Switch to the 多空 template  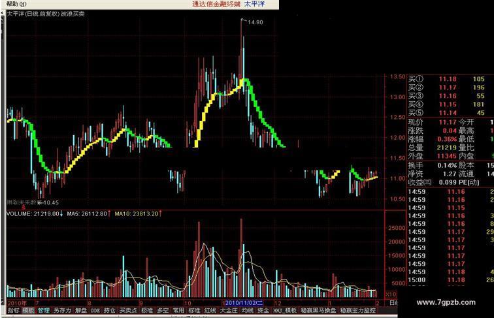point(163,310)
